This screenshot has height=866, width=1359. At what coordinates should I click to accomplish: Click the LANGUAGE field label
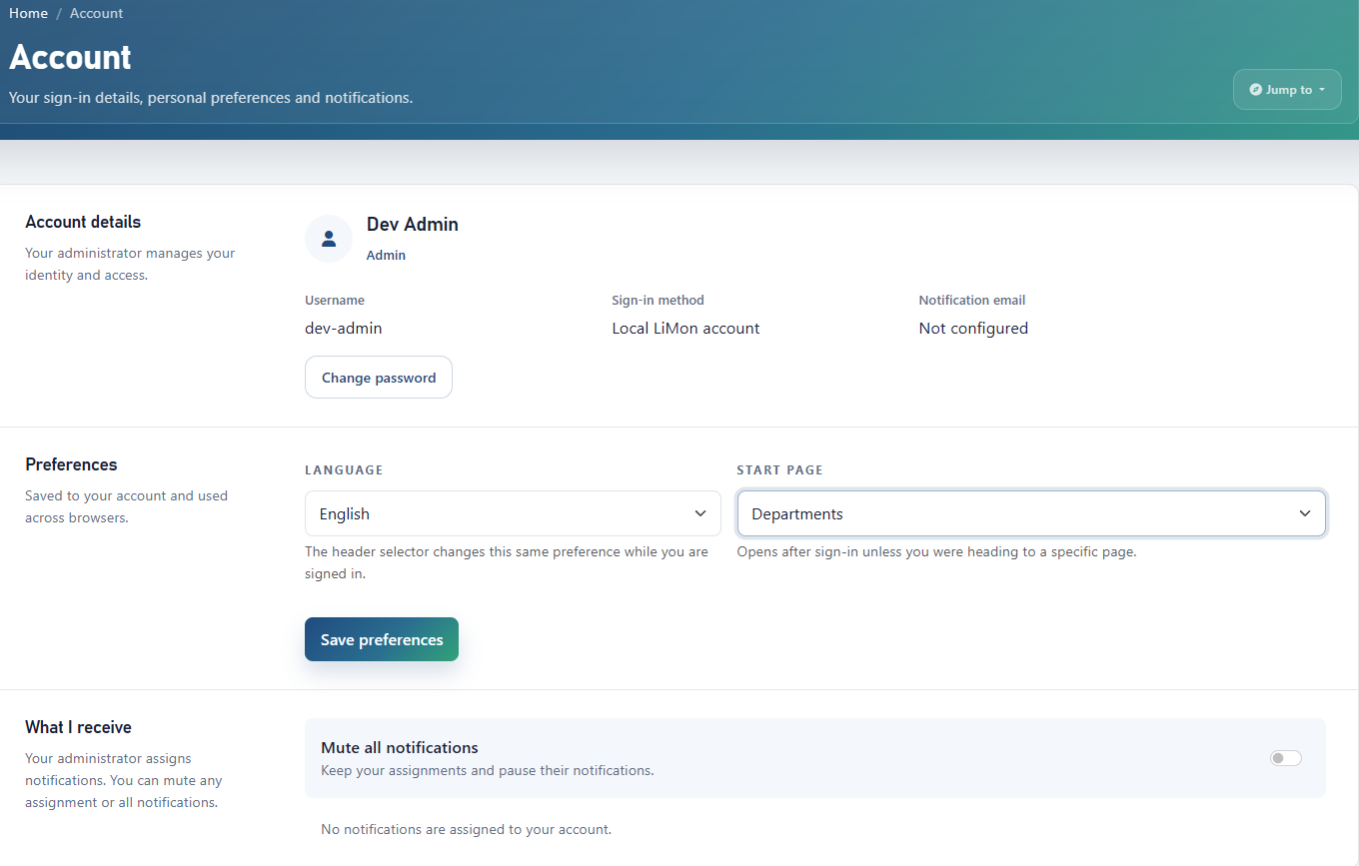pyautogui.click(x=344, y=469)
